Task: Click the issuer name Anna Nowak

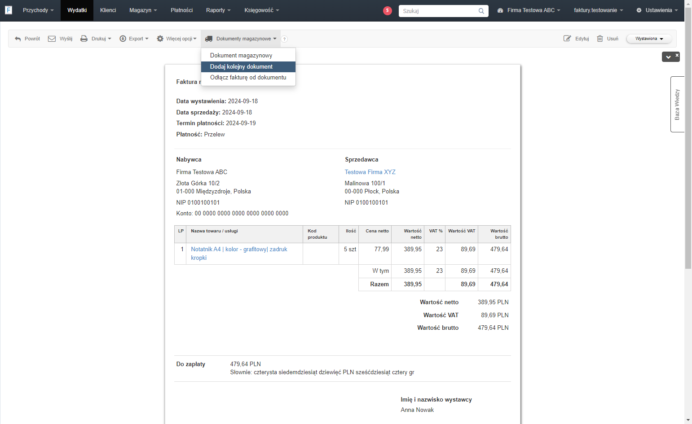Action: (x=417, y=410)
